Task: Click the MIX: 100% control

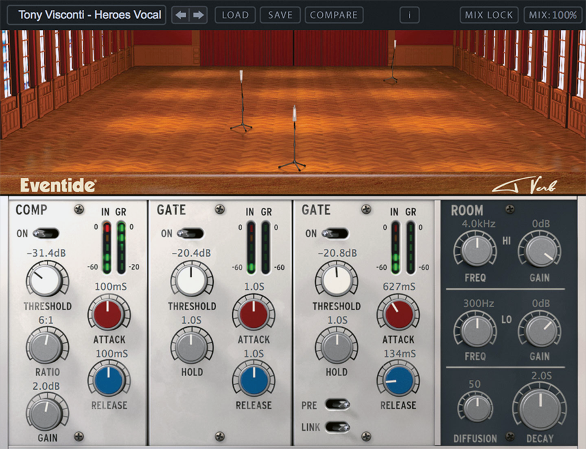Action: (x=553, y=16)
